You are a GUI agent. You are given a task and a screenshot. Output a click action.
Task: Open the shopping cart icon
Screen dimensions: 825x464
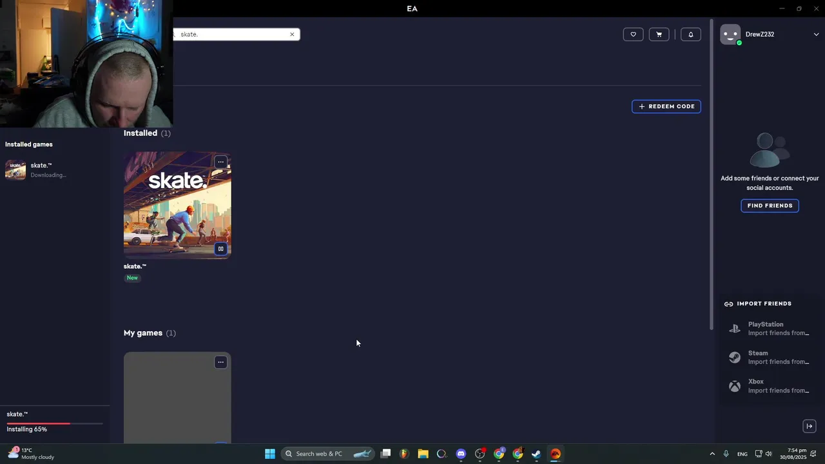(659, 34)
